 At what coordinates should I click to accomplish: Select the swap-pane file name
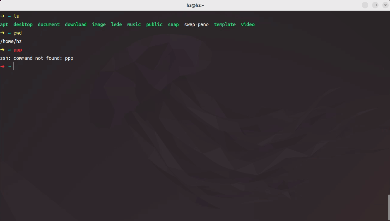(196, 24)
